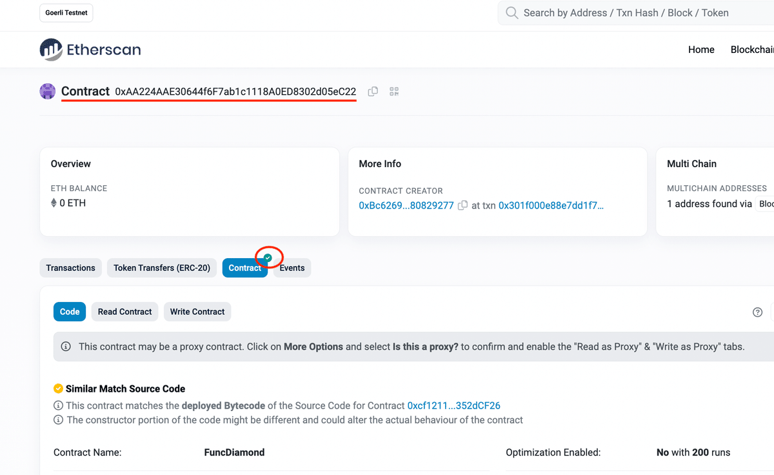This screenshot has width=774, height=475.
Task: Click the FuncDiamond contract name
Action: coord(234,452)
